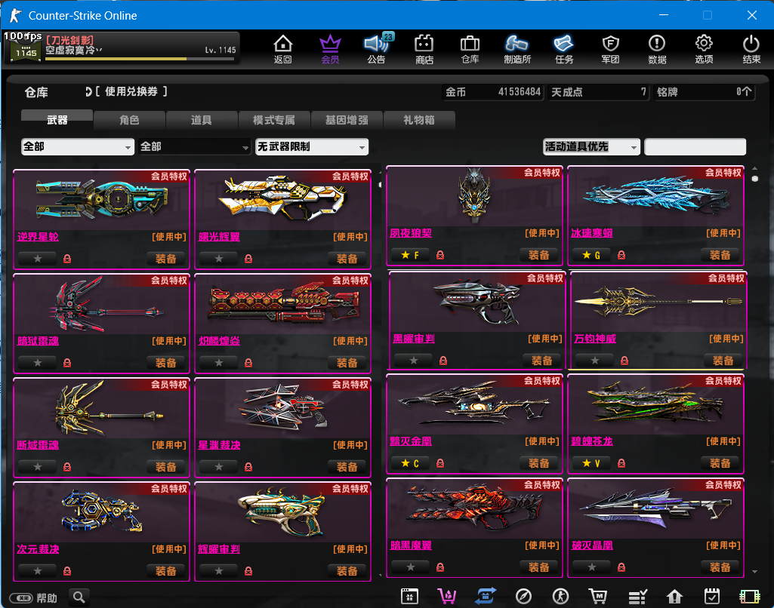This screenshot has width=774, height=608.
Task: Go back with the 返回 home icon
Action: coord(283,49)
